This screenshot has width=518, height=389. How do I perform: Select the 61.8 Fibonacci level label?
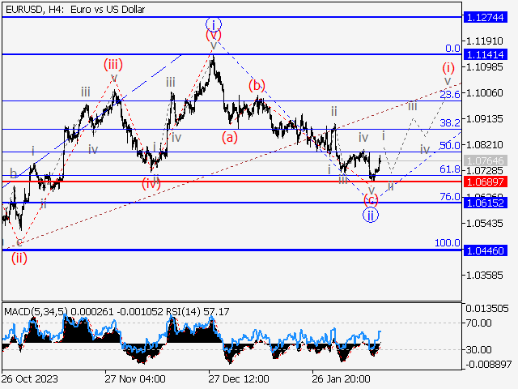pyautogui.click(x=449, y=169)
